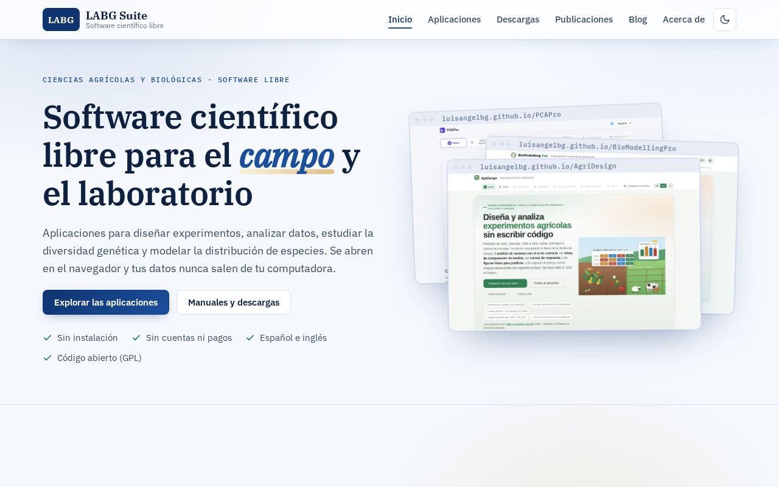Click the Código abierto (GPL) label
Screen dimensions: 779x487
99,358
